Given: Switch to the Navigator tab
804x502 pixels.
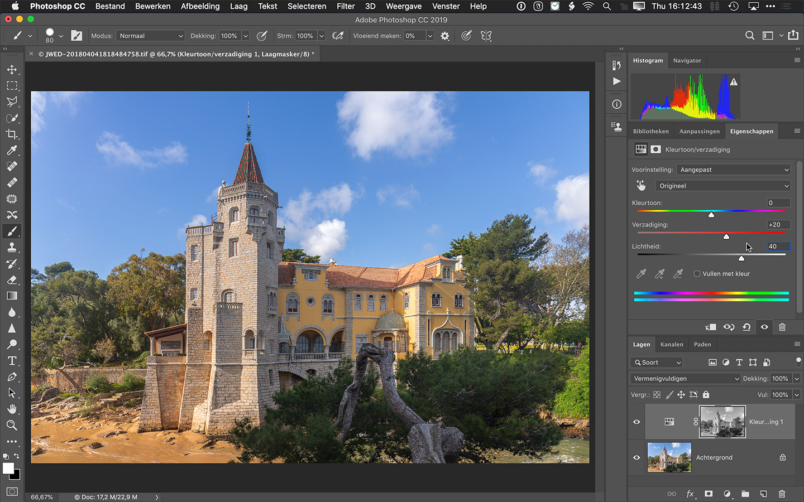Looking at the screenshot, I should (687, 61).
